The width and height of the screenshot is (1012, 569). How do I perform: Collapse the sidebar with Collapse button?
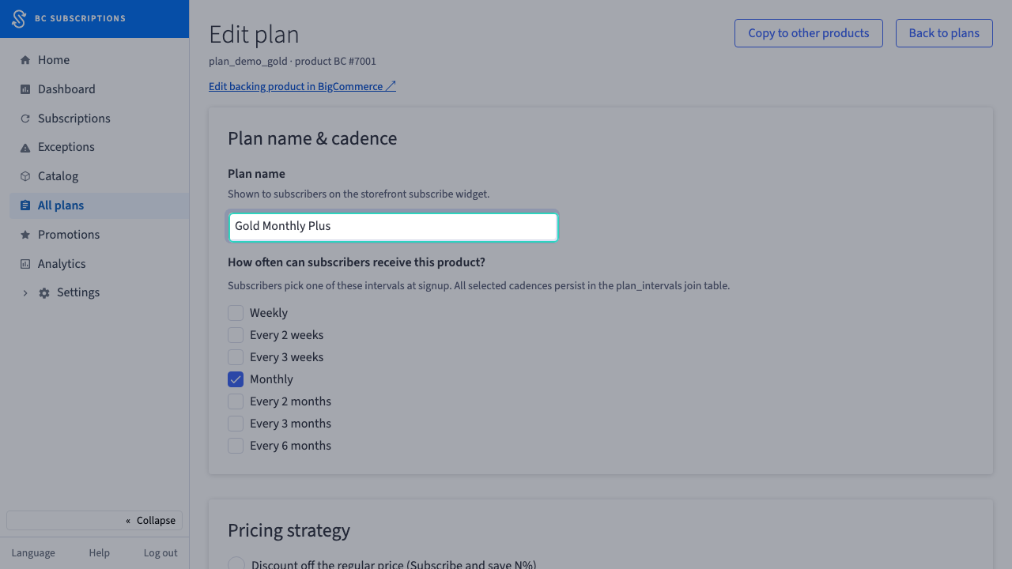(x=94, y=520)
